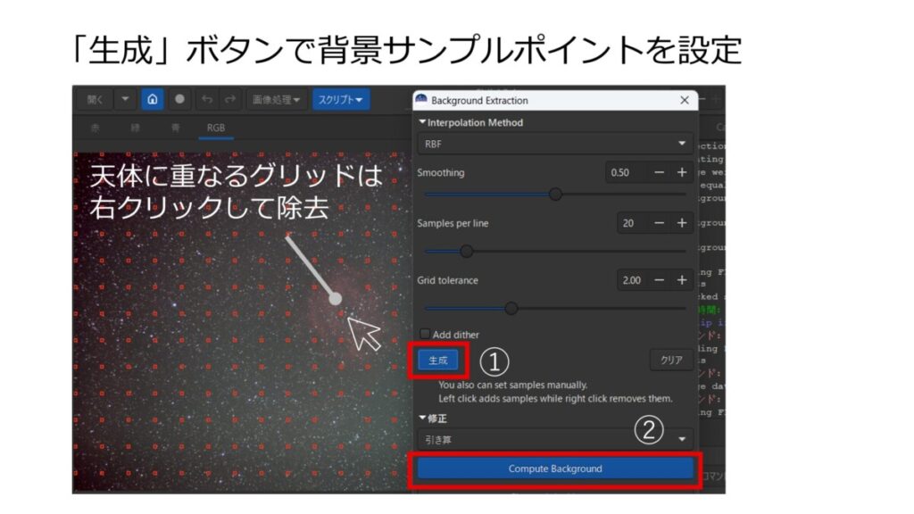914x514 pixels.
Task: Open the 開く button
Action: tap(95, 100)
